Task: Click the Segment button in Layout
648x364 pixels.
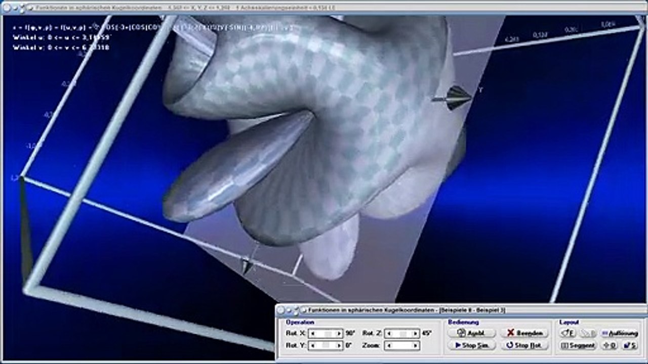Action: [x=578, y=346]
